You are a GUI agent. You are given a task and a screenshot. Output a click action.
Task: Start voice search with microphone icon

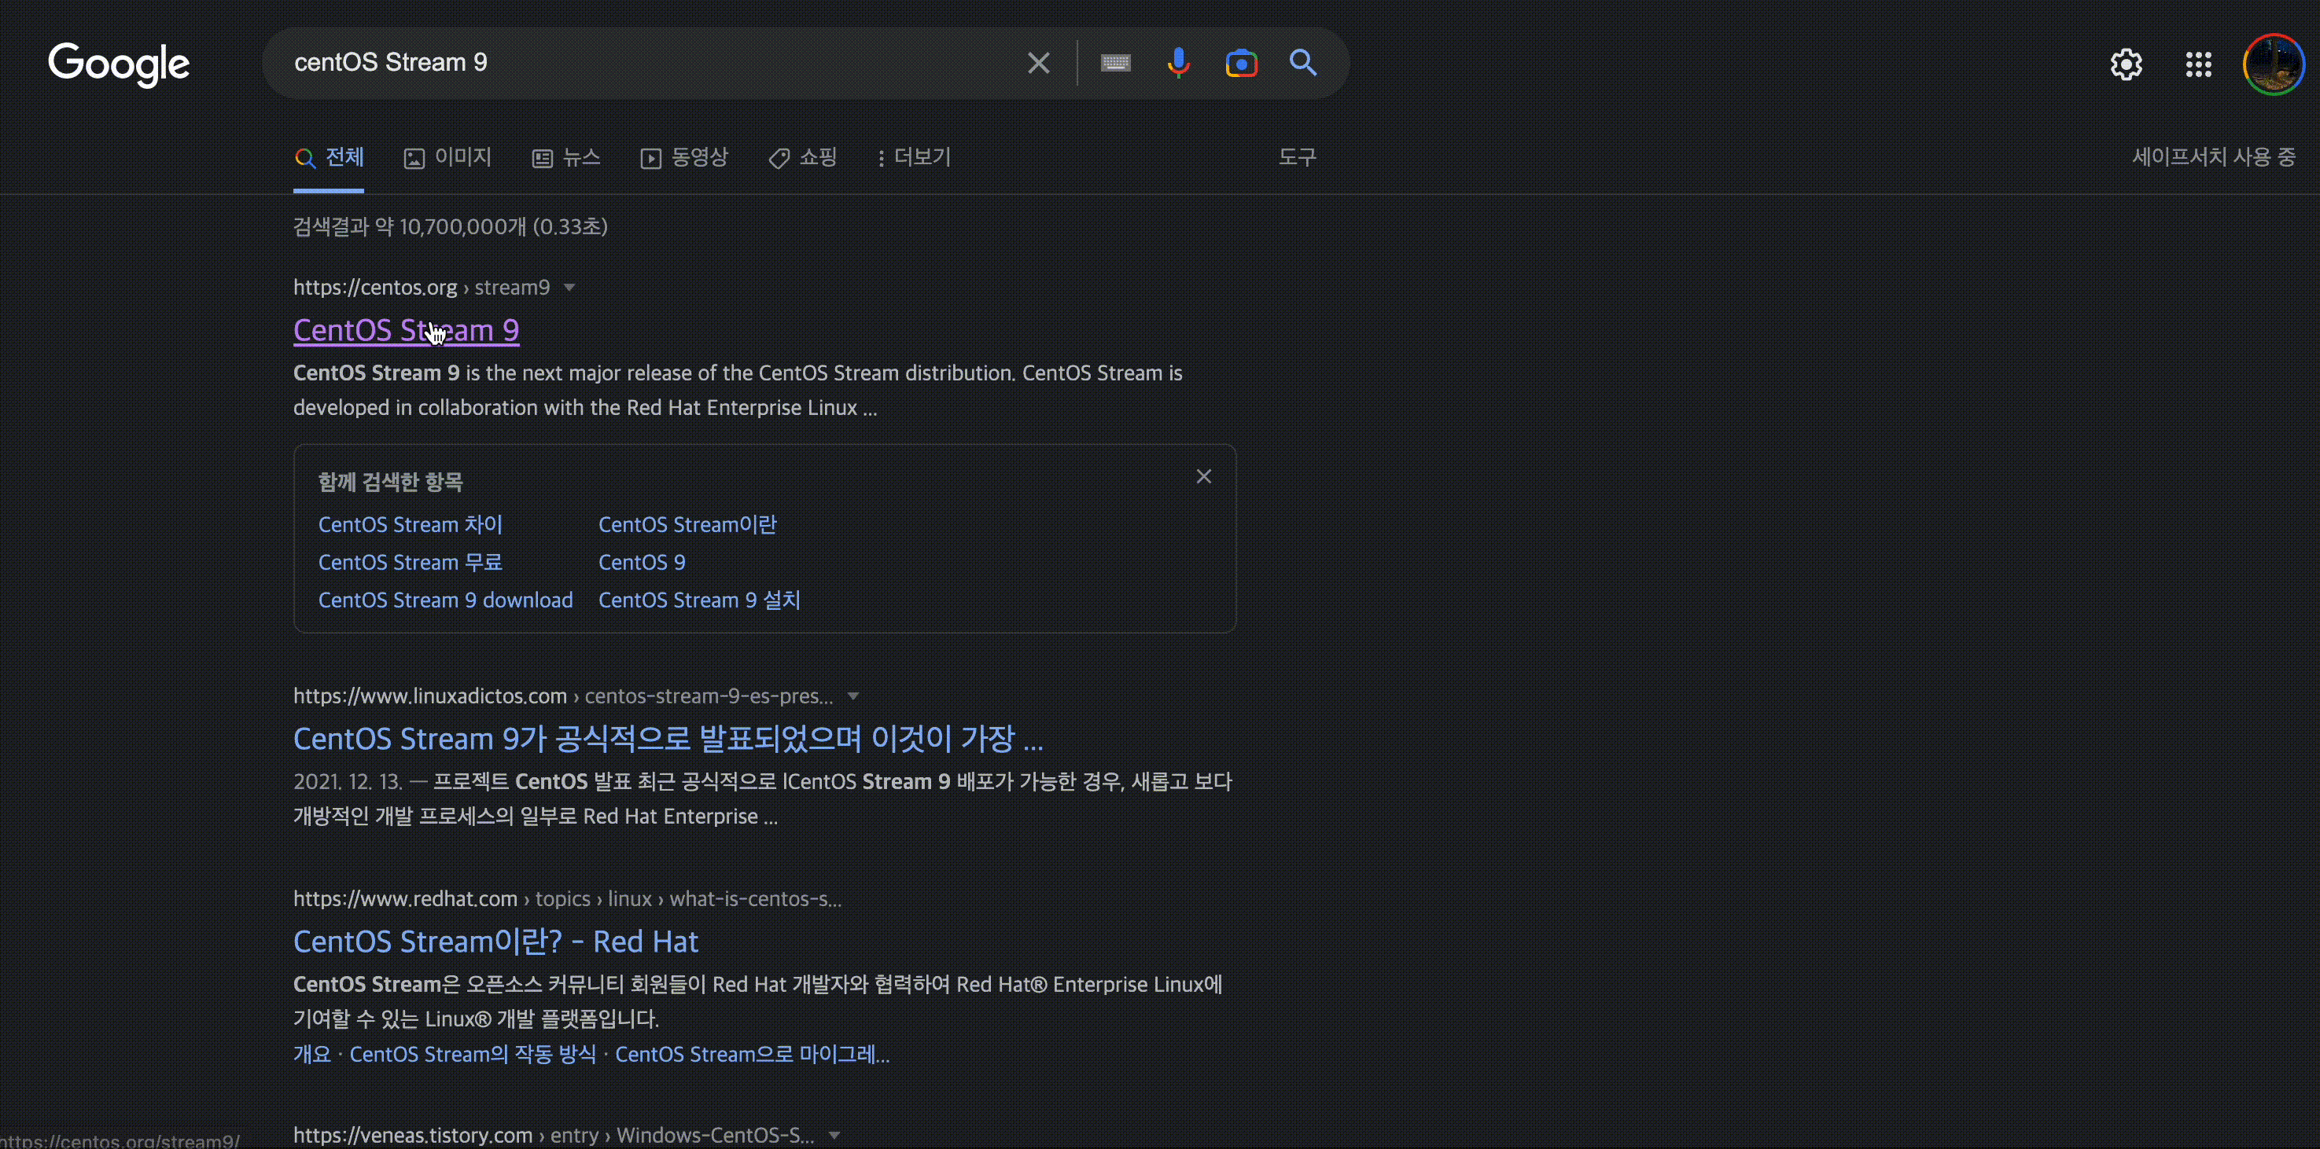[x=1178, y=63]
